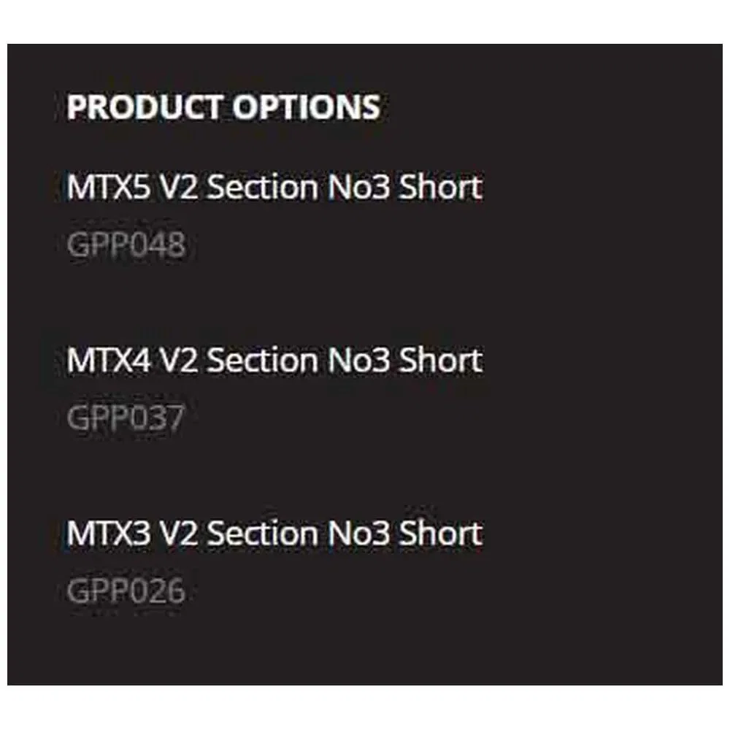730x730 pixels.
Task: Click 'Section' in the MTX3 option title
Action: (x=262, y=534)
